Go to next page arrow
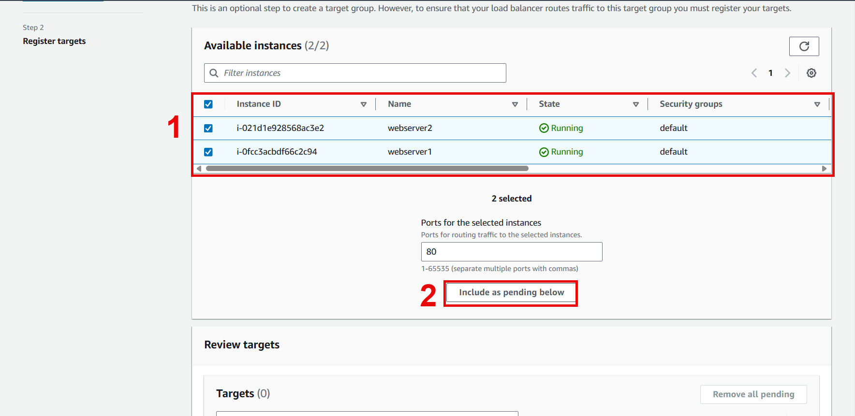855x416 pixels. click(x=787, y=73)
